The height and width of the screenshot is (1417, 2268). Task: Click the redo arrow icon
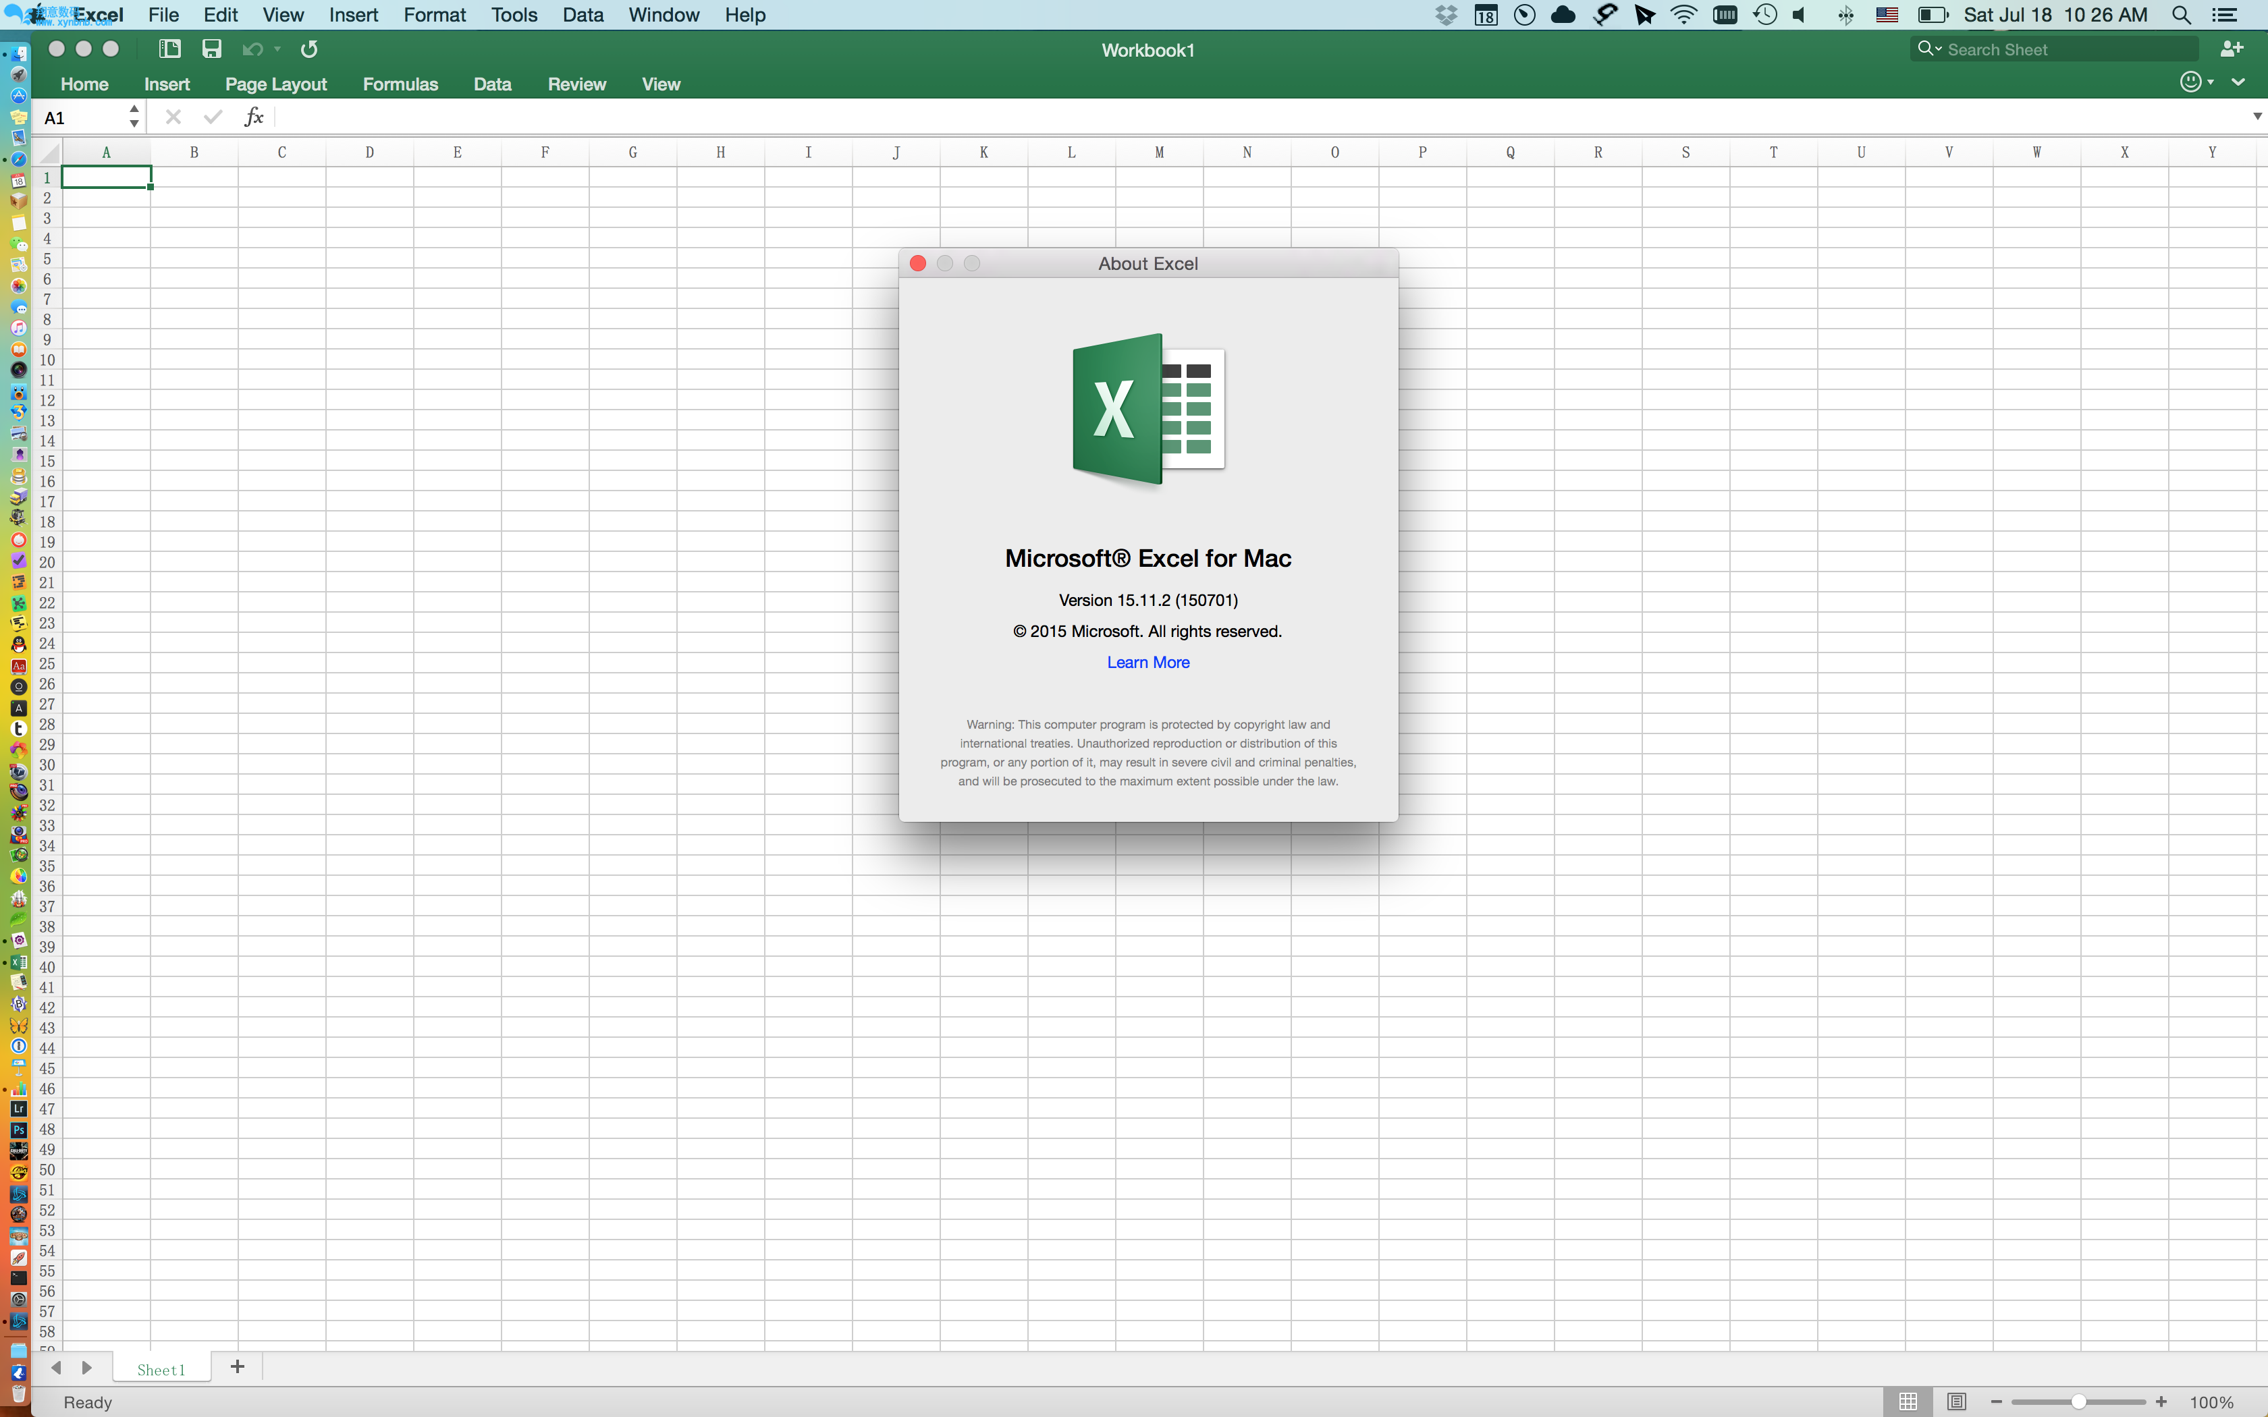pyautogui.click(x=310, y=49)
